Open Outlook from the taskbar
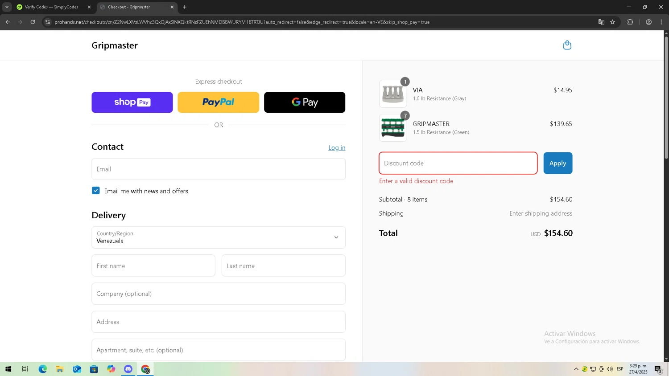Screen dimensions: 669x376 tap(77, 369)
